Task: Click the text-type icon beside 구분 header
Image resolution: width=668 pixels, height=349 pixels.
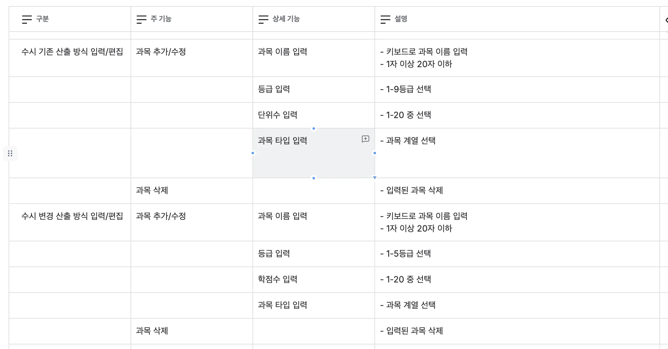Action: tap(27, 19)
